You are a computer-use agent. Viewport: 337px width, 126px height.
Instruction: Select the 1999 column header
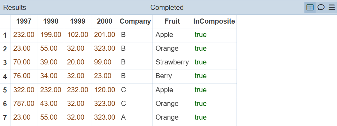click(x=78, y=21)
